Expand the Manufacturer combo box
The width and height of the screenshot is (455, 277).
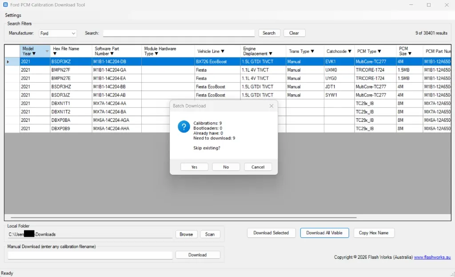click(73, 33)
